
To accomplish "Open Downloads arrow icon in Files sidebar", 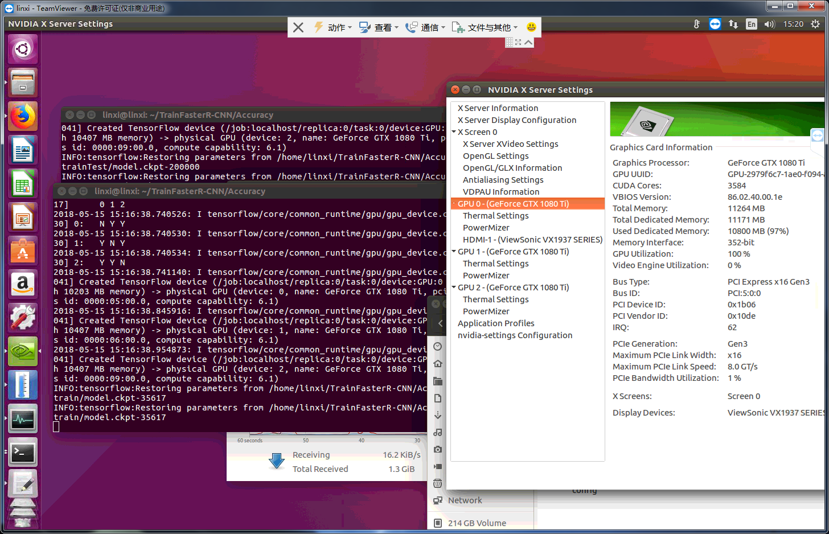I will pyautogui.click(x=438, y=415).
